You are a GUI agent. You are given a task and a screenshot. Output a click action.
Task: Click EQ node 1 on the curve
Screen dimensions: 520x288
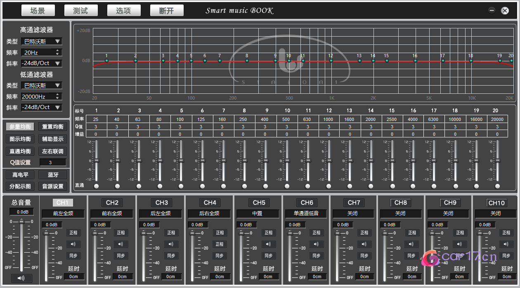pos(106,61)
